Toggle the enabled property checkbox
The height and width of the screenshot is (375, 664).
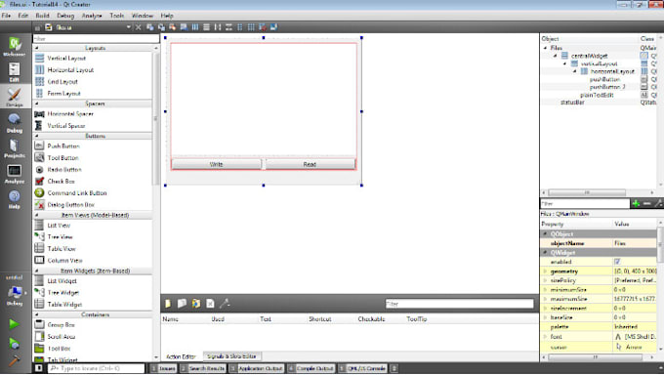coord(617,262)
